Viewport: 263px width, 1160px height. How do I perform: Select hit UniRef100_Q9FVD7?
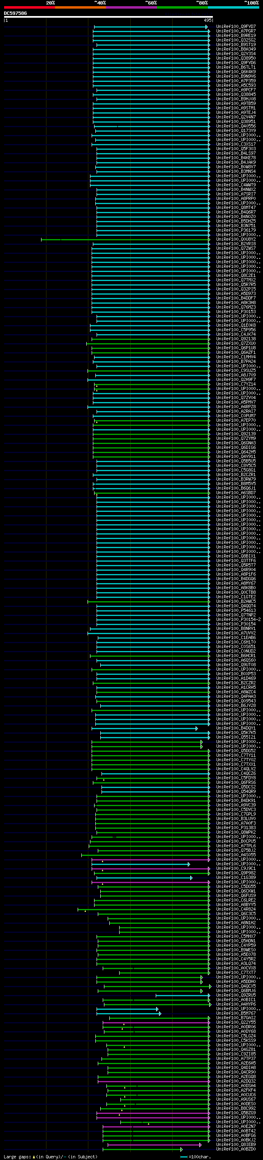235,27
